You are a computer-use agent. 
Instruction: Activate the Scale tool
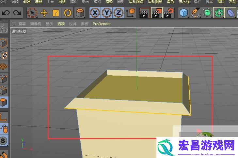coord(56,13)
